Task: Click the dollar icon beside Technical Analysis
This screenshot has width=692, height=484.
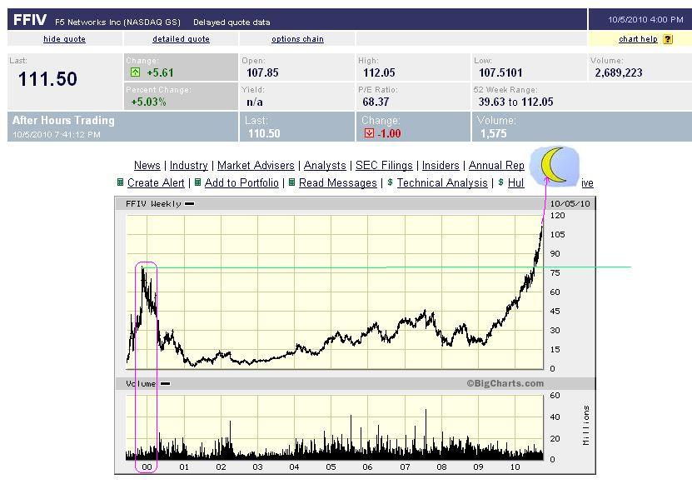Action: pos(390,182)
